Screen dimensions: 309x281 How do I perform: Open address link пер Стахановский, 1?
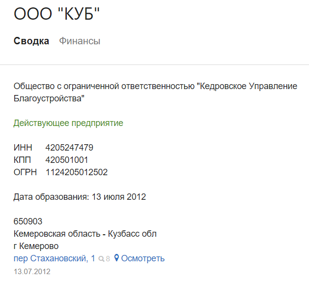(x=55, y=258)
